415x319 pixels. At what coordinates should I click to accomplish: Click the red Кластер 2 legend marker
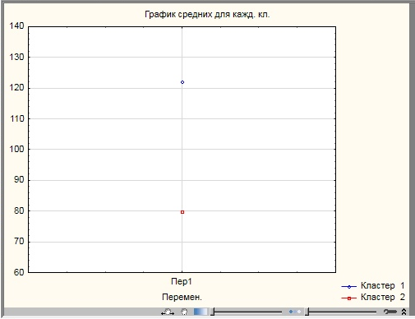tap(349, 298)
